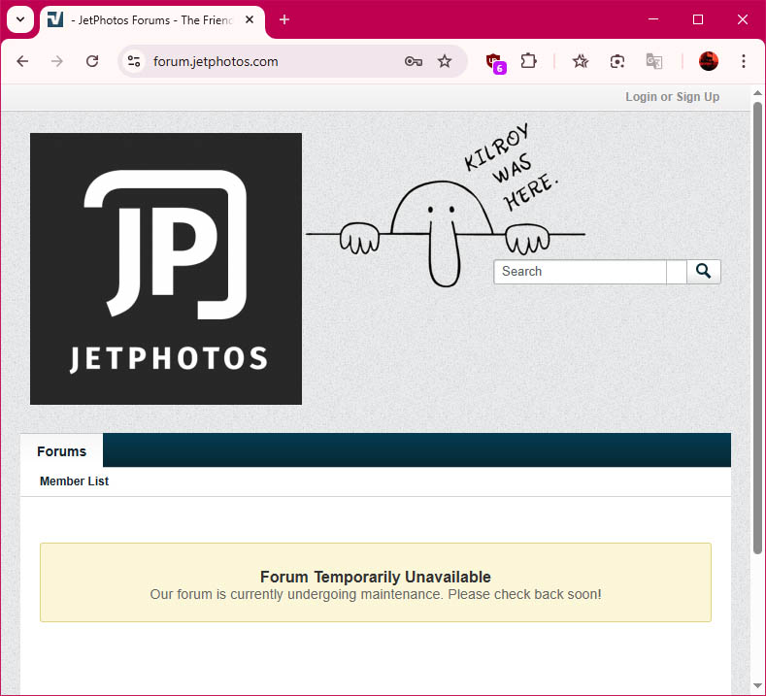Click the Login or Sign Up link

pyautogui.click(x=672, y=97)
